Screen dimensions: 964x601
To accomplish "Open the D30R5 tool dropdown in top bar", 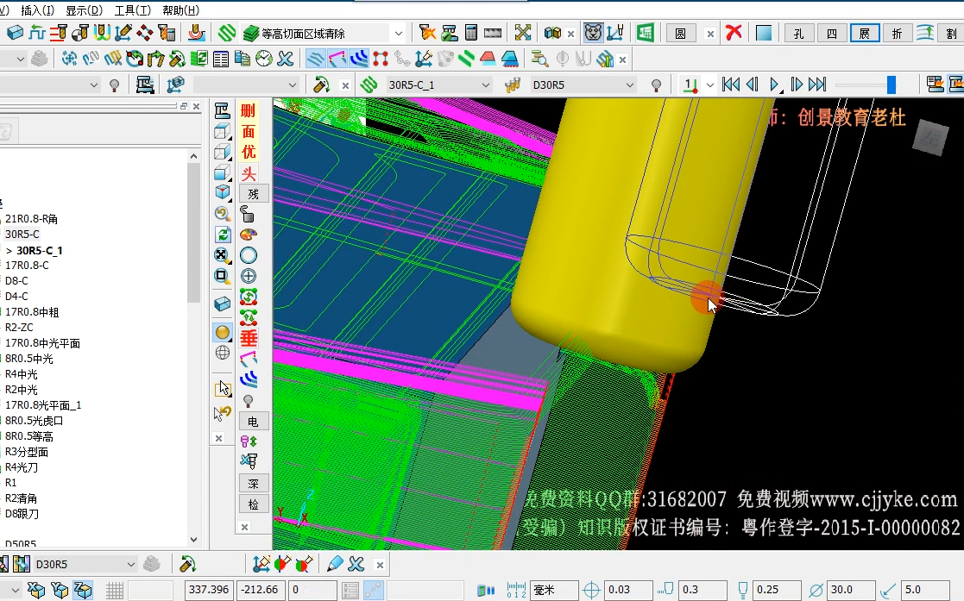I will 629,85.
